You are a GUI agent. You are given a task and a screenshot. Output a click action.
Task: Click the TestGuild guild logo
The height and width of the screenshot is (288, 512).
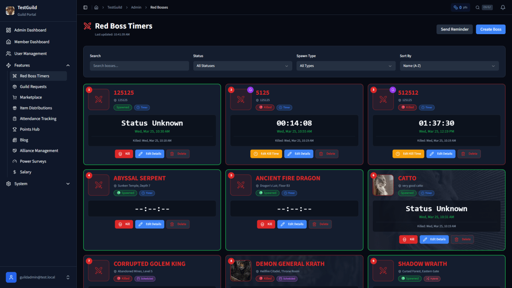pyautogui.click(x=10, y=10)
